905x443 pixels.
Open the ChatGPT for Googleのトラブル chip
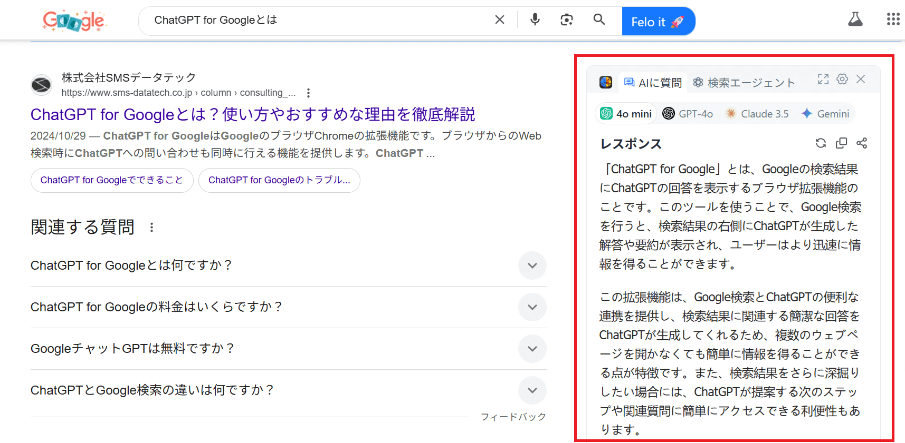(x=279, y=180)
